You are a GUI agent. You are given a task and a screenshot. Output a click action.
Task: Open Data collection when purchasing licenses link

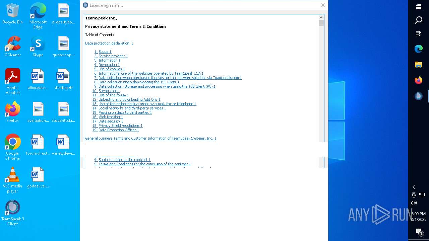[170, 78]
